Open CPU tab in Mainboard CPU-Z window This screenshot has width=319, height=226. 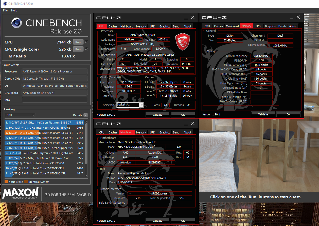tap(102, 132)
